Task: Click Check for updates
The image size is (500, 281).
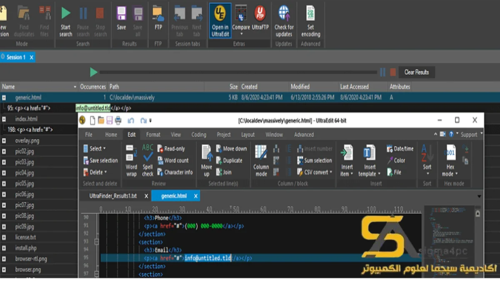Action: (284, 21)
